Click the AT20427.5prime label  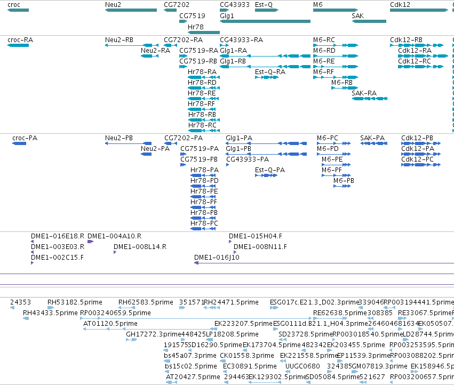click(193, 377)
